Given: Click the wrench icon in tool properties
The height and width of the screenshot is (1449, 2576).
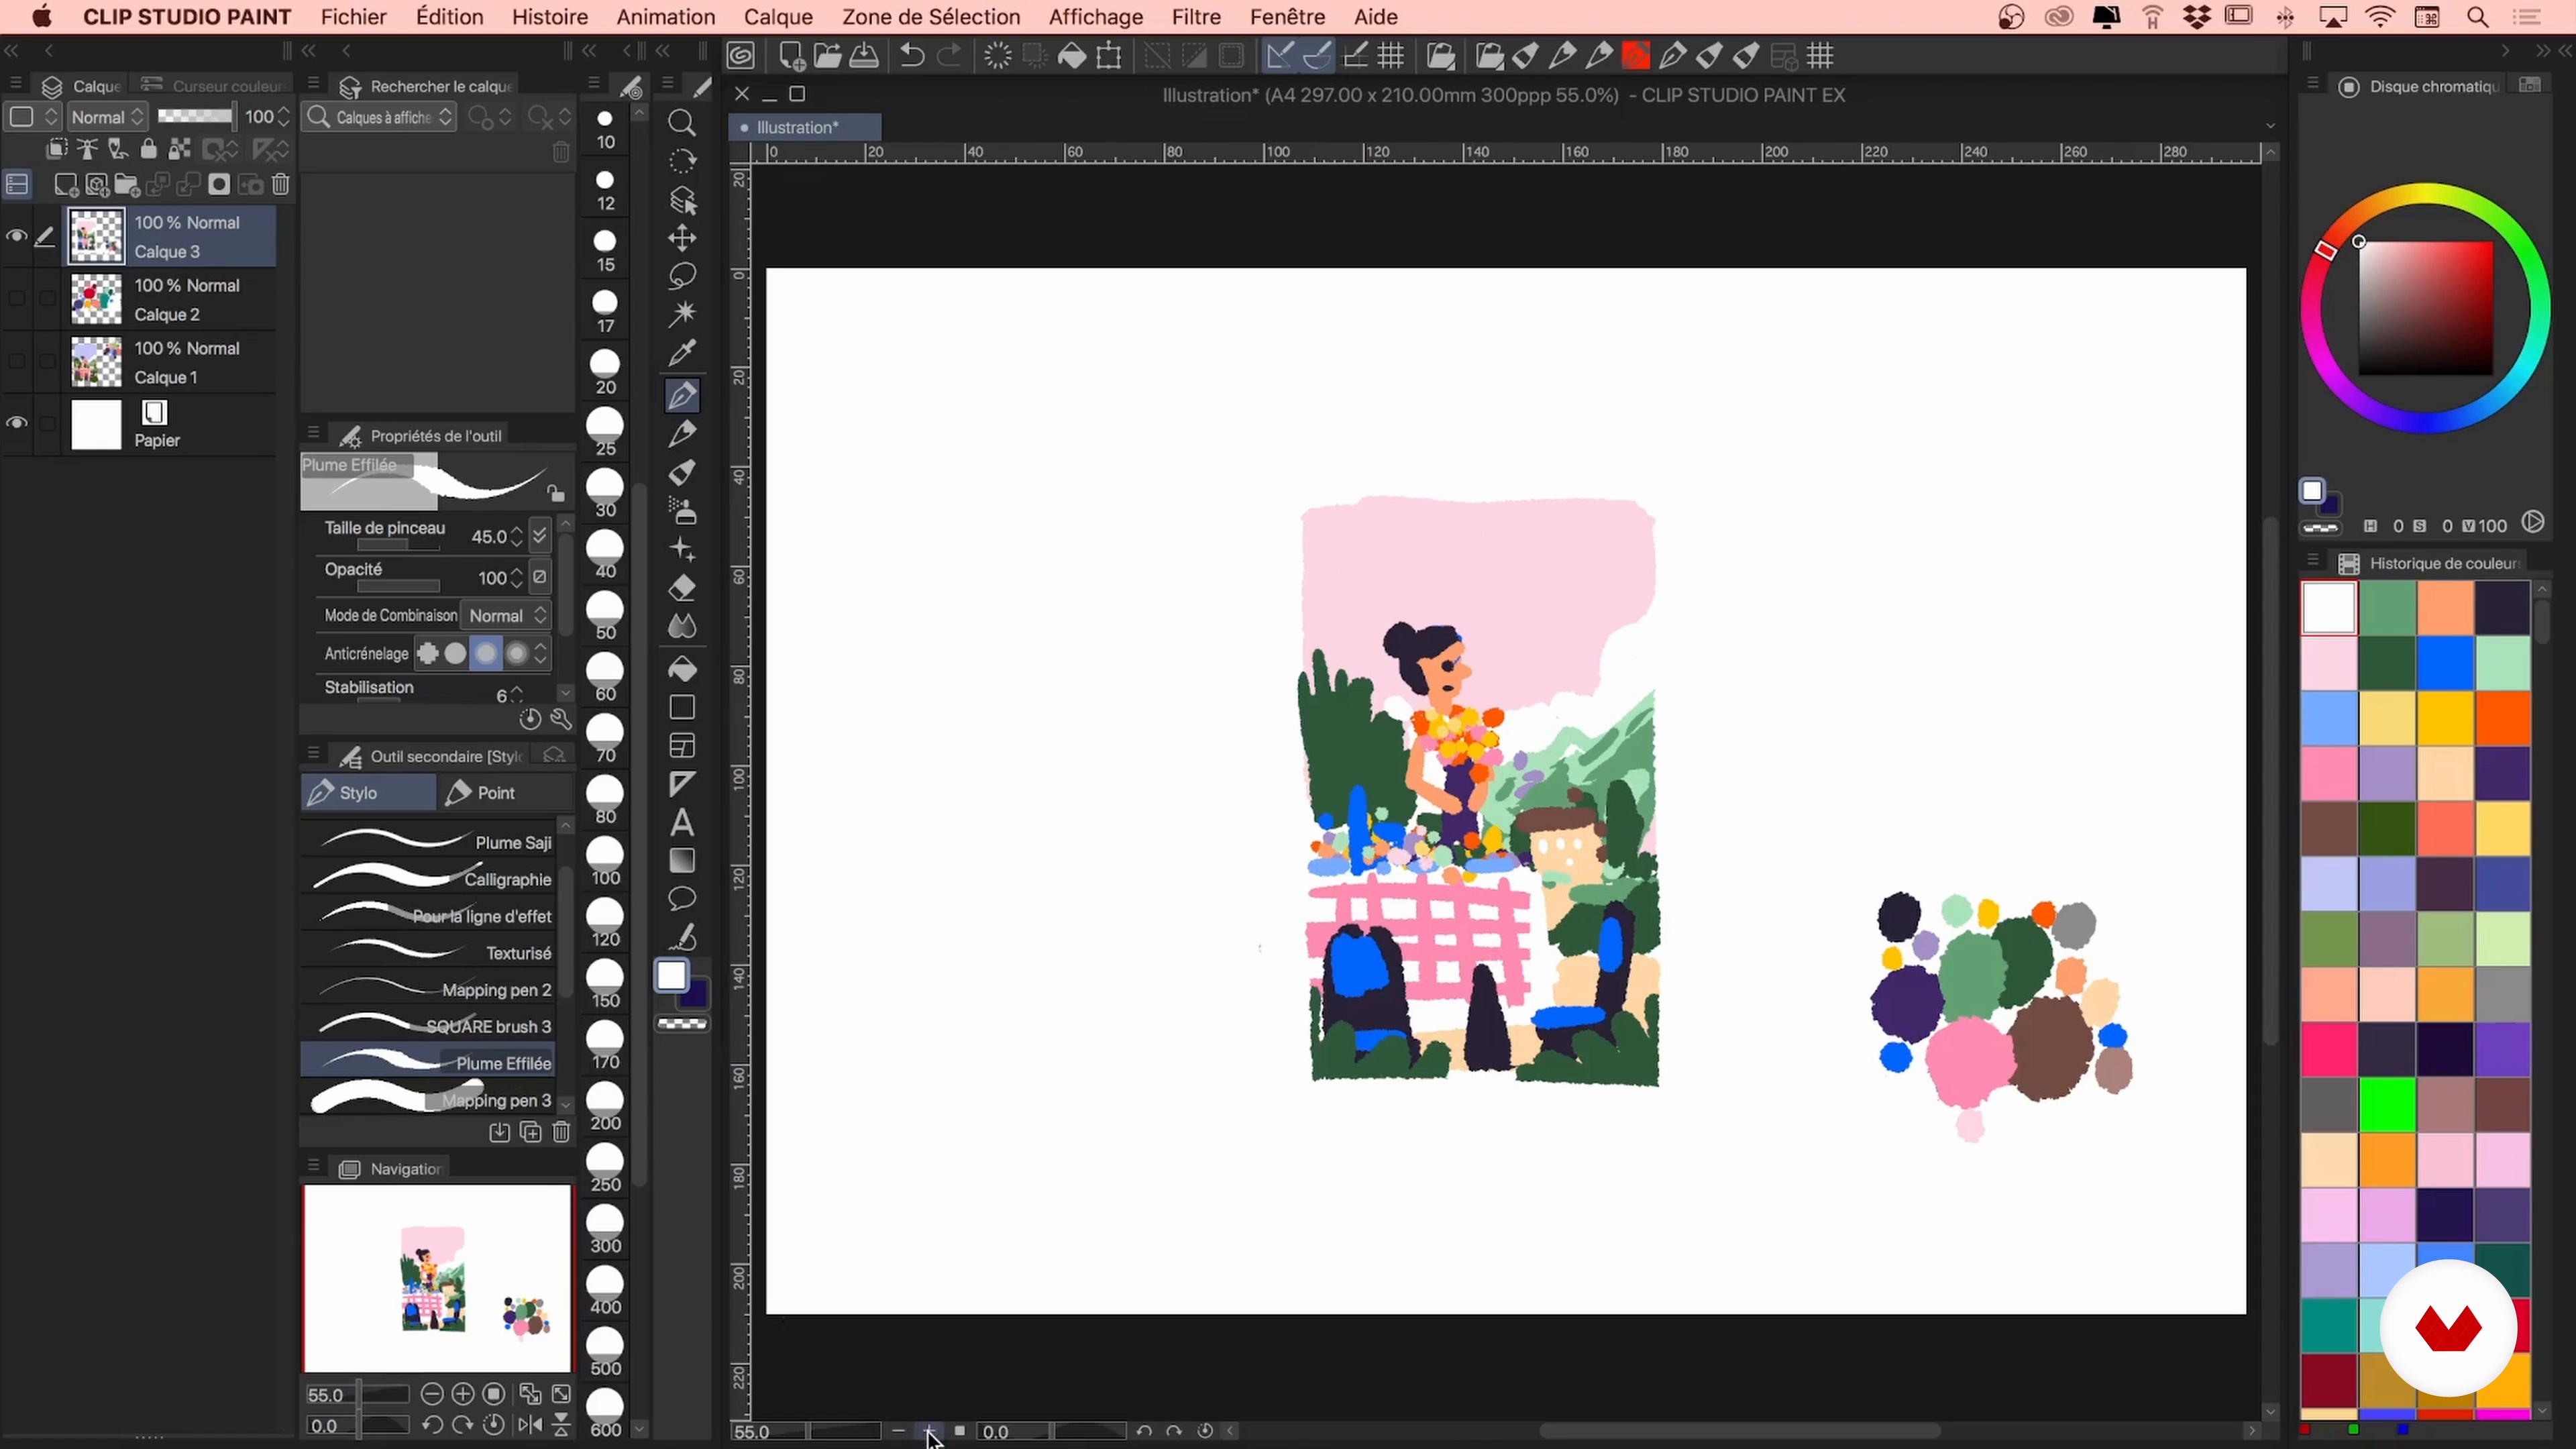Looking at the screenshot, I should pos(561,720).
